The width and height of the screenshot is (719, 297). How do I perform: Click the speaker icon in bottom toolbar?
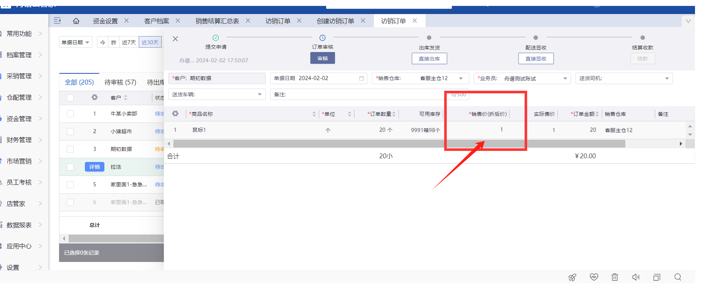[x=636, y=277]
